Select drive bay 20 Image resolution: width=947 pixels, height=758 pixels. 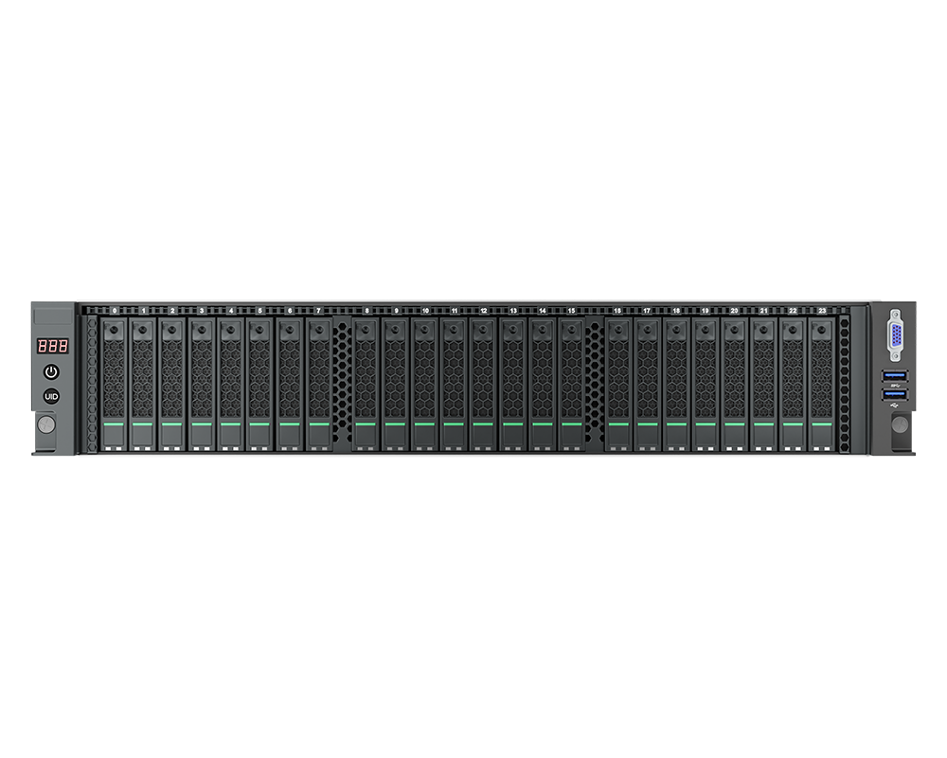tap(735, 385)
